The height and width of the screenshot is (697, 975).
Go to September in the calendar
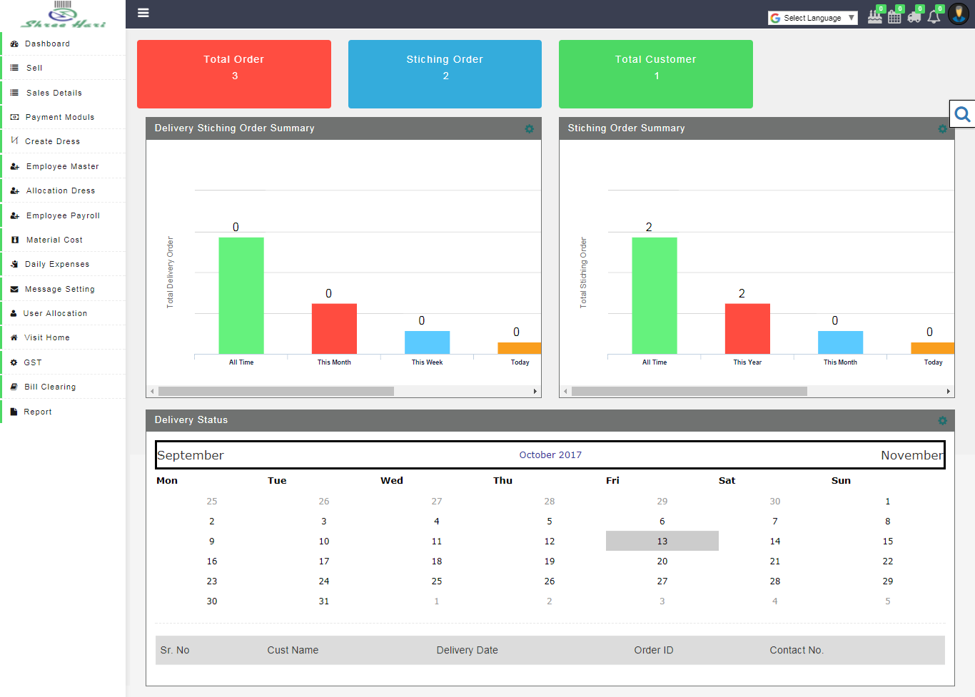pyautogui.click(x=191, y=454)
